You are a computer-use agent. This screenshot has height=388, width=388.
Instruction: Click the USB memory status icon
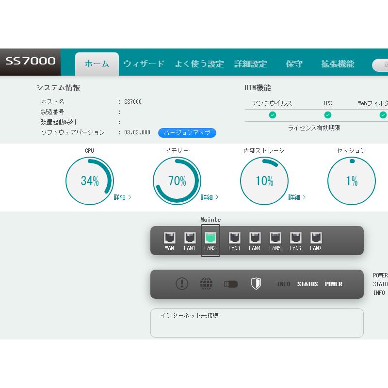click(x=231, y=284)
